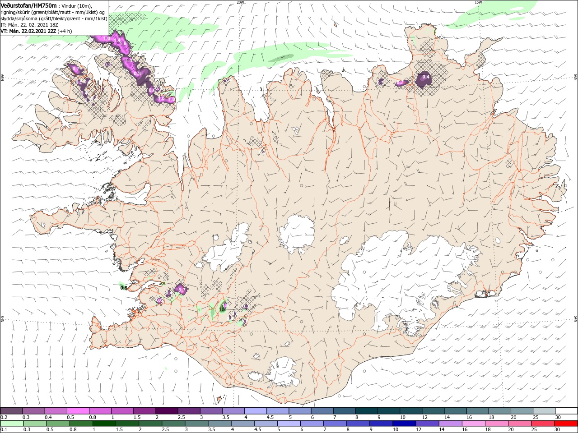The height and width of the screenshot is (433, 578).
Task: Click the 30 label in the rain legend
Action: pyautogui.click(x=558, y=430)
